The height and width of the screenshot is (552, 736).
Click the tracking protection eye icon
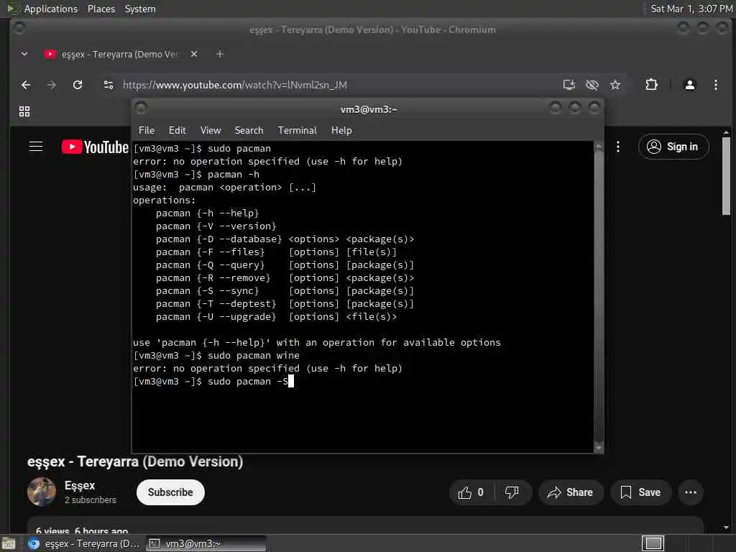pyautogui.click(x=592, y=85)
